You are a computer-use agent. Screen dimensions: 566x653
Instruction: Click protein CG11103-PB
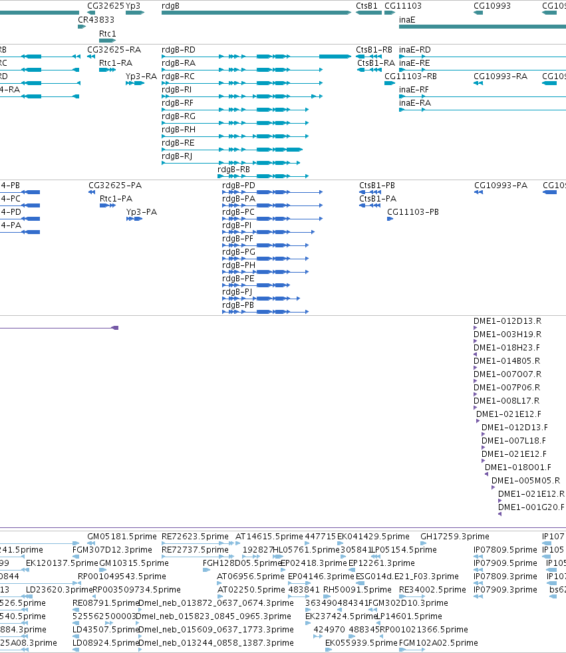pyautogui.click(x=413, y=212)
